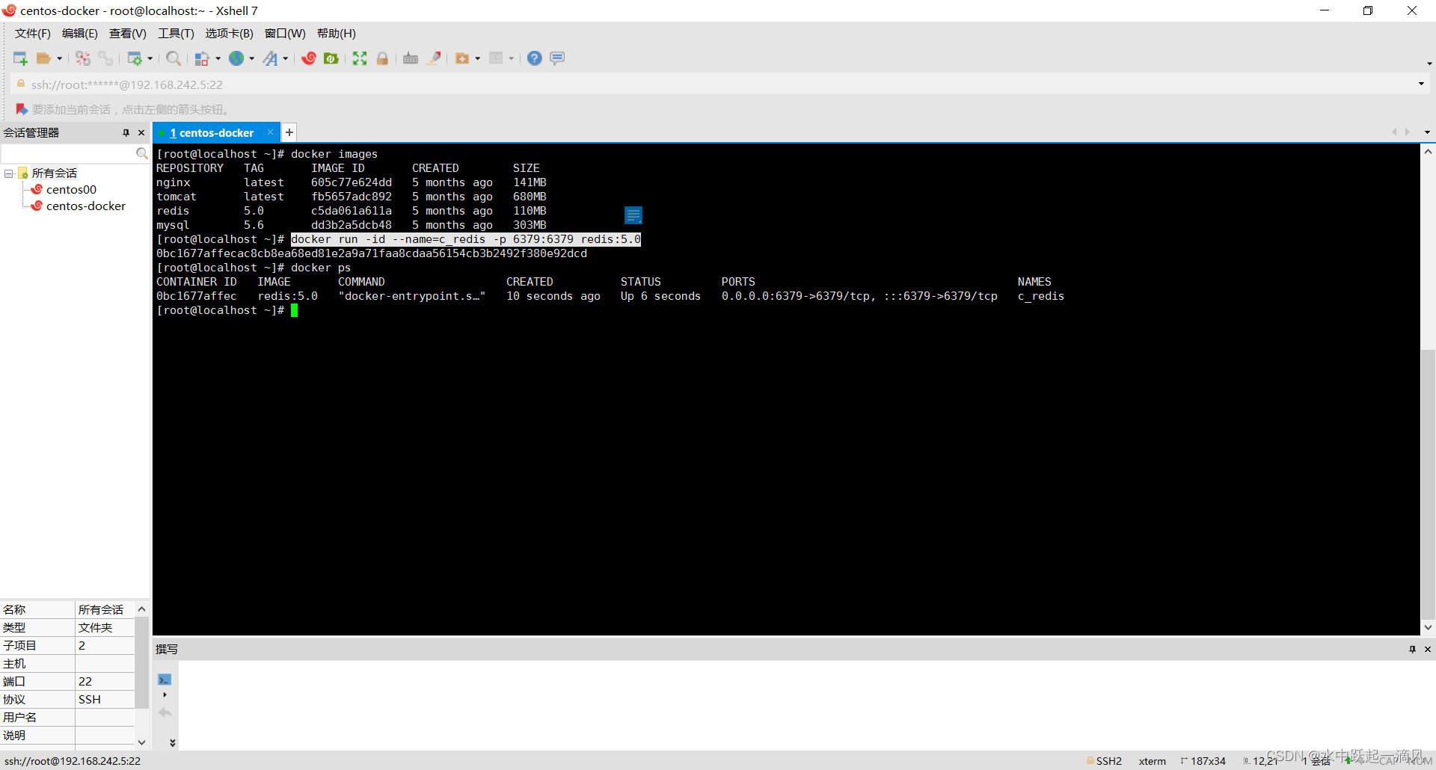Viewport: 1436px width, 770px height.
Task: Click the compose pane send-target icon
Action: (x=165, y=680)
